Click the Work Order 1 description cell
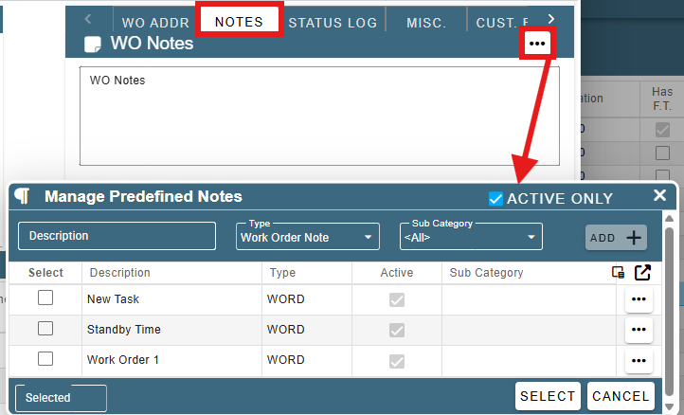Image resolution: width=684 pixels, height=415 pixels. click(171, 360)
